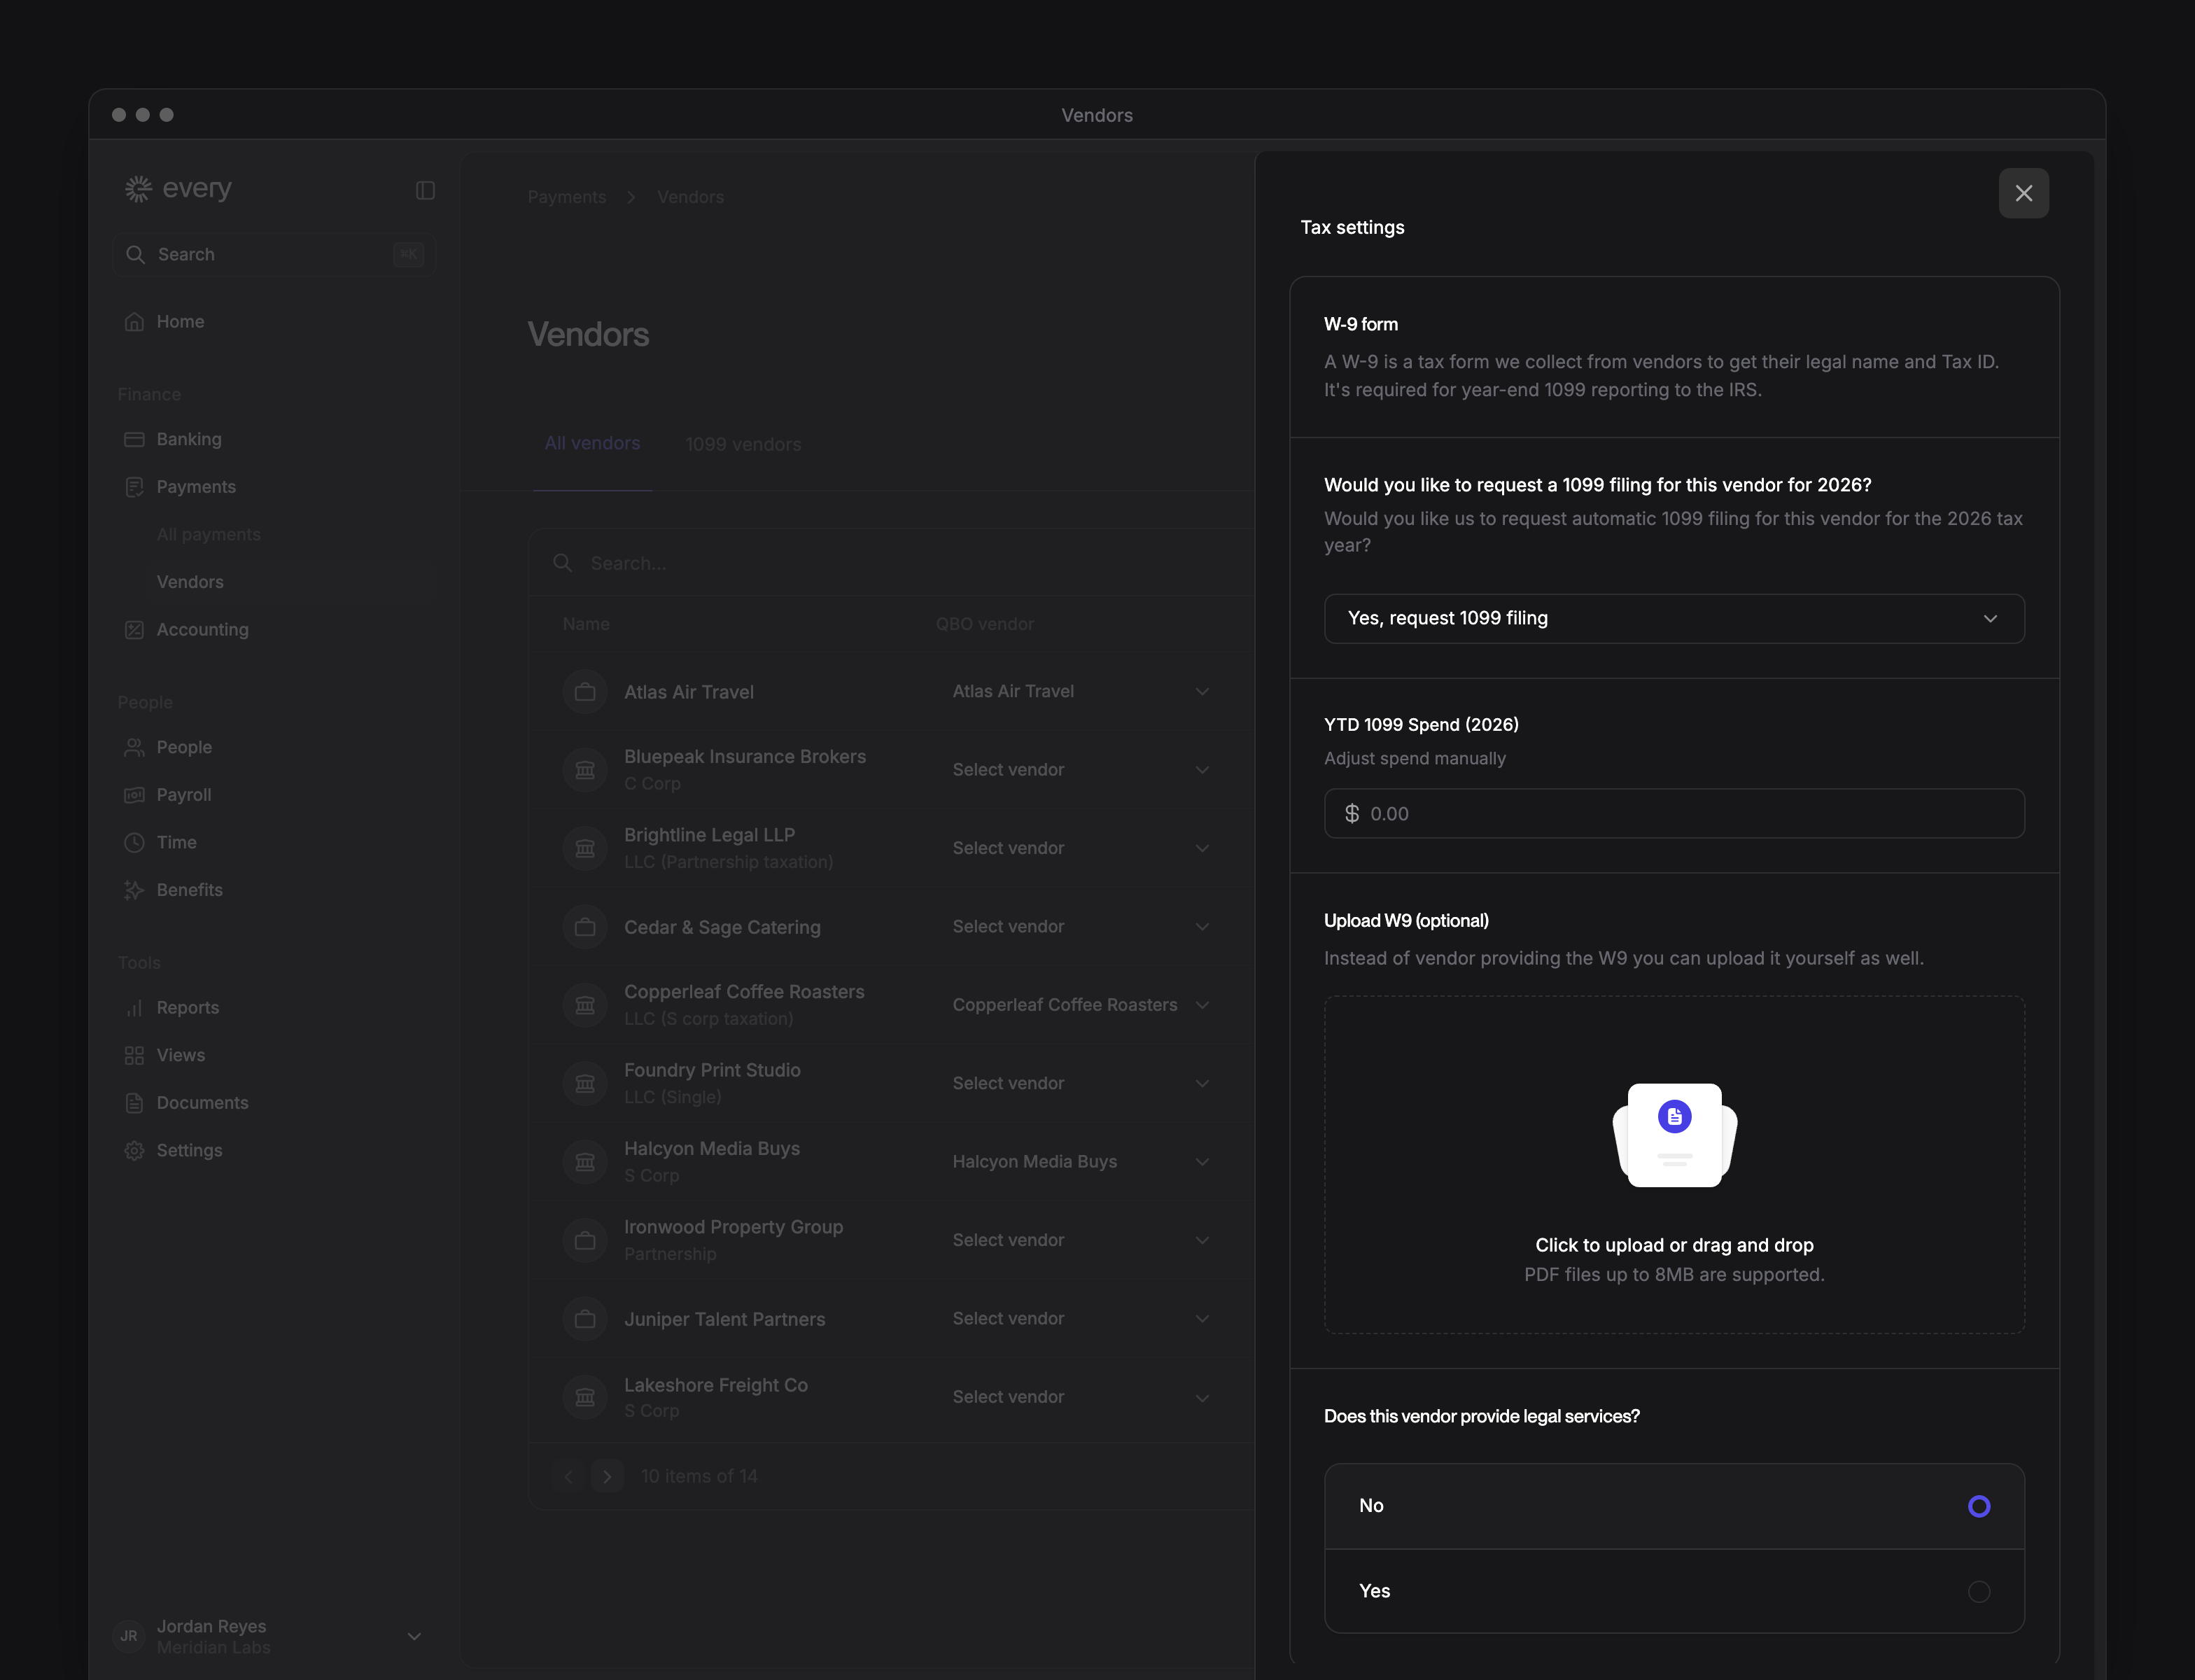Go to next page of vendors
The height and width of the screenshot is (1680, 2195).
click(x=607, y=1476)
